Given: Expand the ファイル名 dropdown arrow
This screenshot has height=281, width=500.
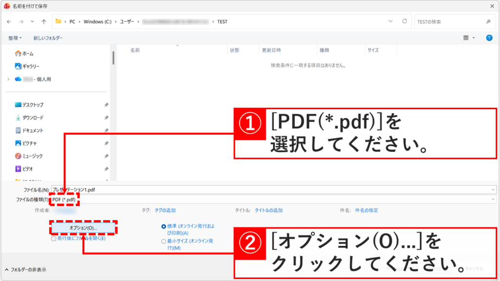Looking at the screenshot, I should pos(492,188).
